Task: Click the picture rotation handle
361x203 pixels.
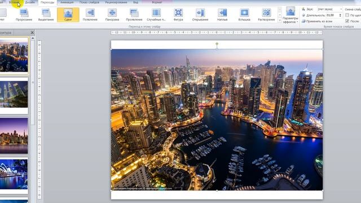Action: pos(217,43)
